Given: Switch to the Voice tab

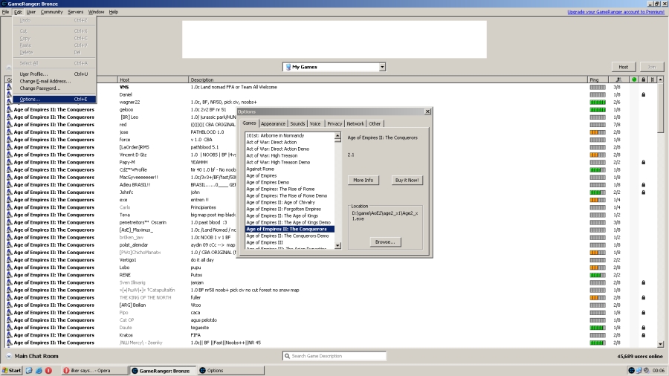Looking at the screenshot, I should click(x=315, y=123).
